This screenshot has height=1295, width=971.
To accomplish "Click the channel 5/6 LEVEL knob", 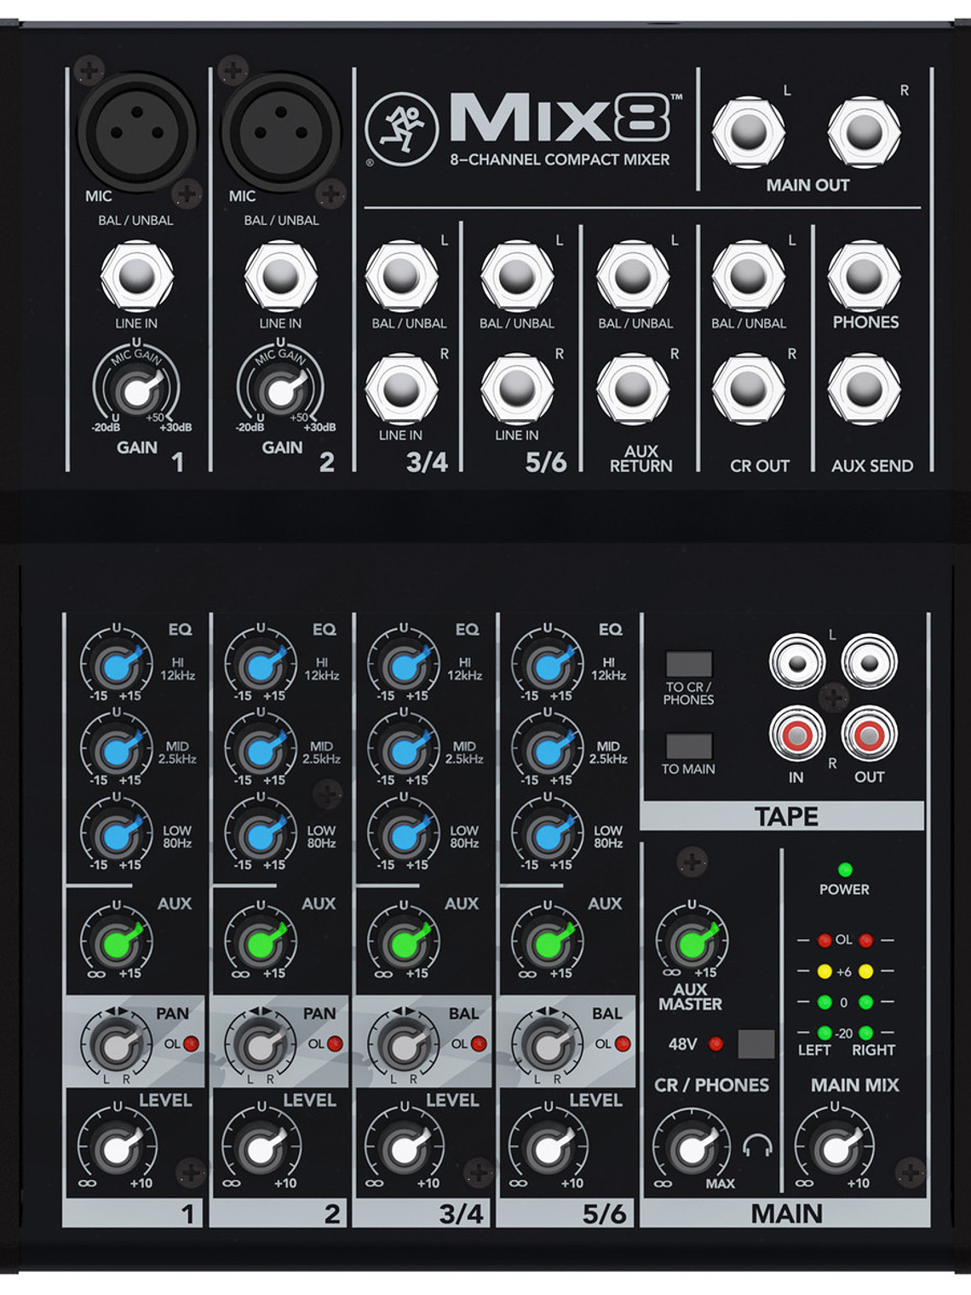I will pyautogui.click(x=548, y=1148).
